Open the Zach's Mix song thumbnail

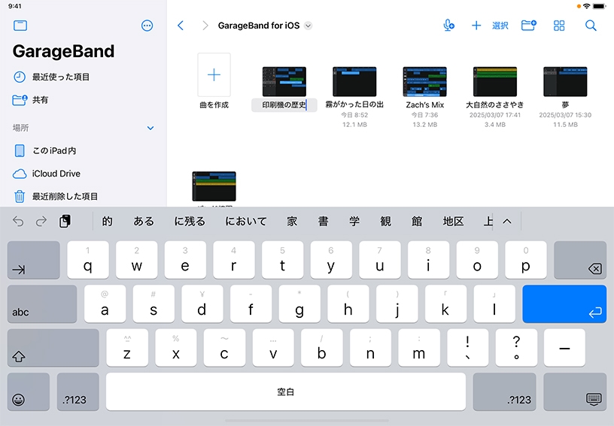tap(425, 81)
